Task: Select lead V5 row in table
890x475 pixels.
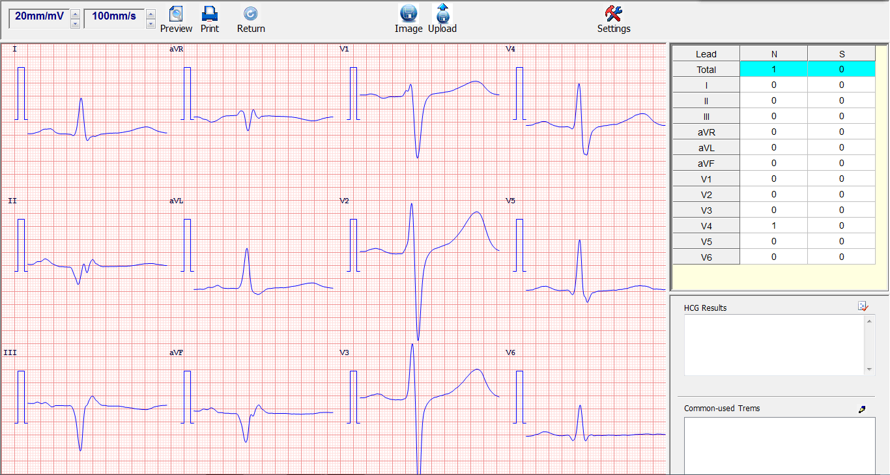Action: point(774,242)
